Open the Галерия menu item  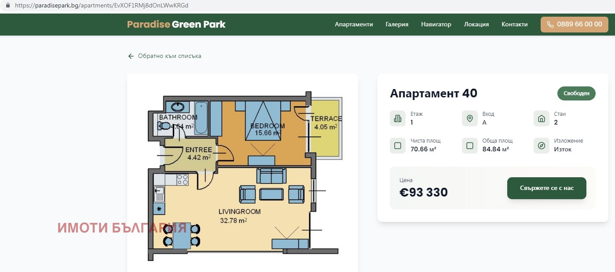coord(397,25)
